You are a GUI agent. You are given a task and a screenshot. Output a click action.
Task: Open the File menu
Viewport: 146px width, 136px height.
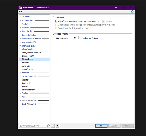click(x=21, y=11)
